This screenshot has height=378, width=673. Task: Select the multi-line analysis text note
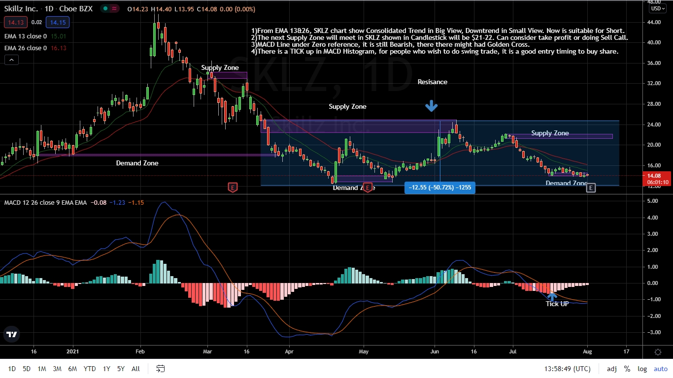[x=439, y=41]
